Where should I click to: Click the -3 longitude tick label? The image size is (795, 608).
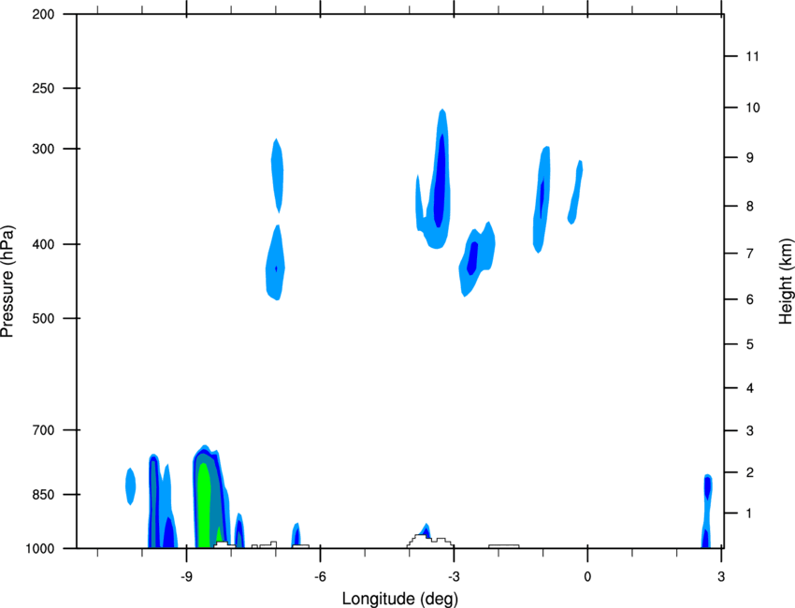point(454,576)
